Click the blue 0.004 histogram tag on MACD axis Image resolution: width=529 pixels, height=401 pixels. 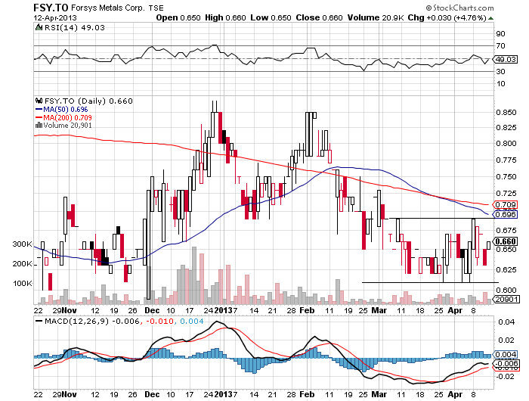coord(506,354)
